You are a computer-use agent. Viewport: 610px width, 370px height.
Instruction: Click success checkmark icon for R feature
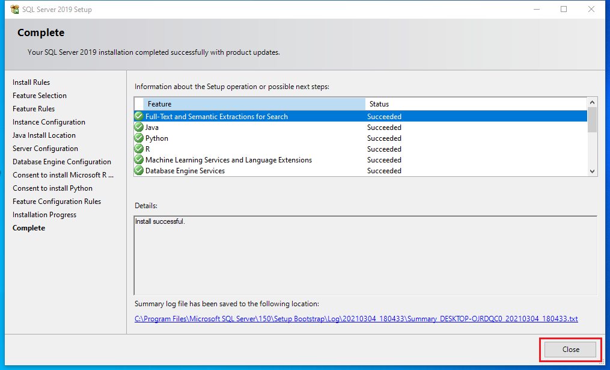click(139, 149)
